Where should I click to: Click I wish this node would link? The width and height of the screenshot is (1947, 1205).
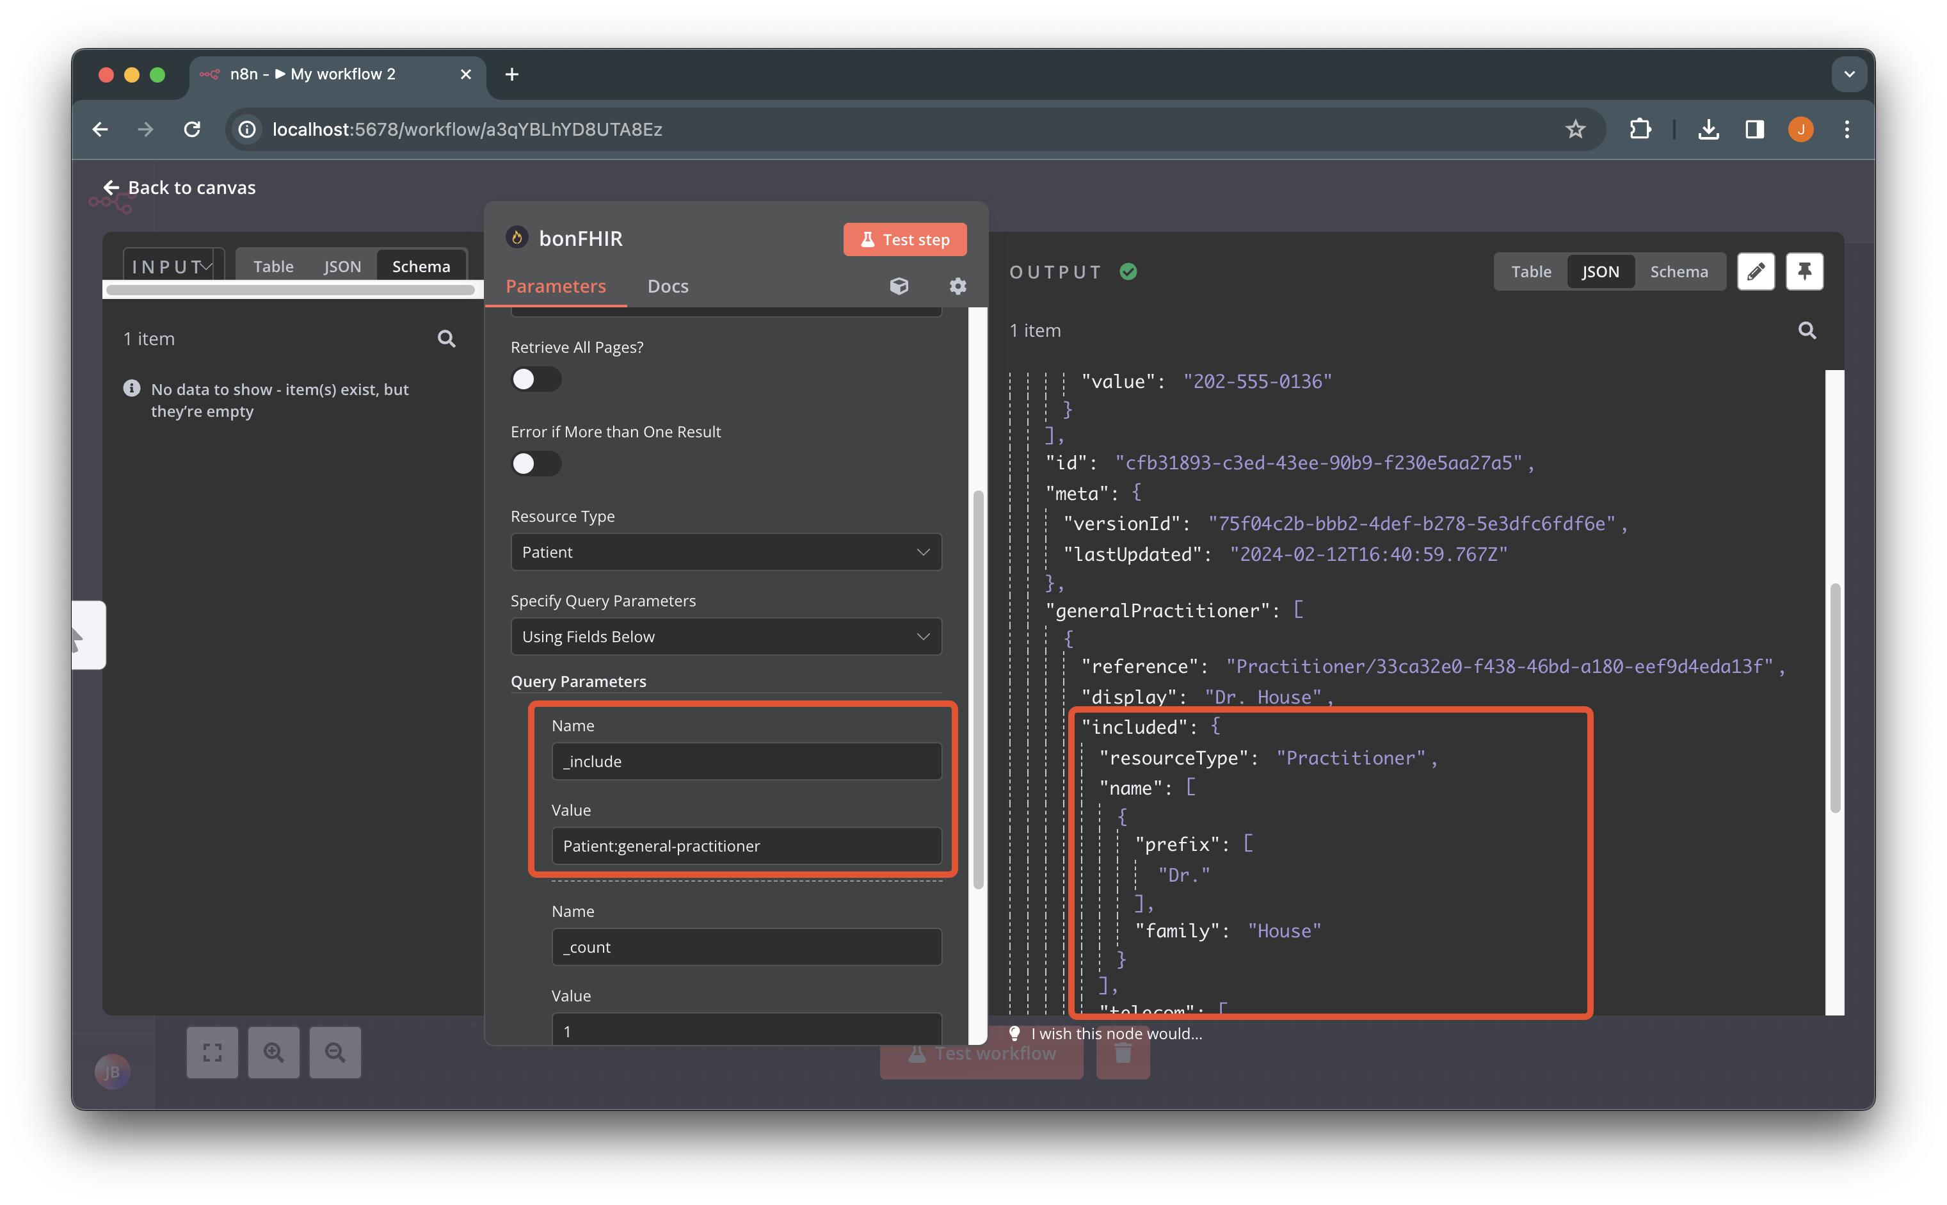tap(1116, 1033)
